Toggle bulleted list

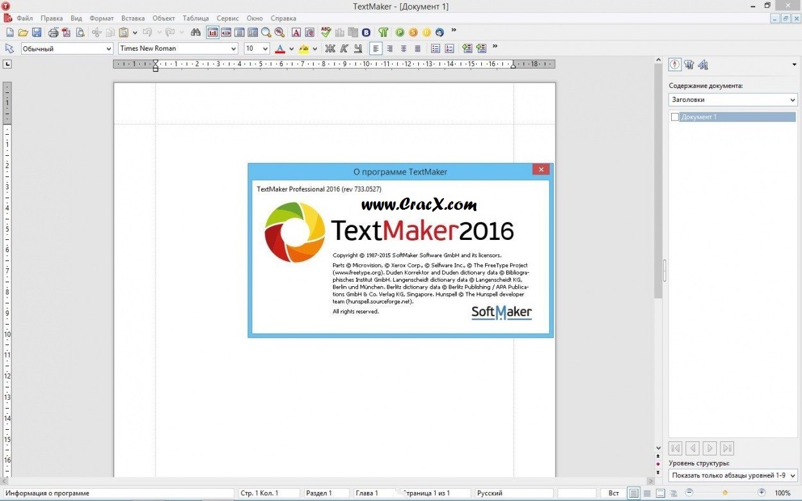436,48
